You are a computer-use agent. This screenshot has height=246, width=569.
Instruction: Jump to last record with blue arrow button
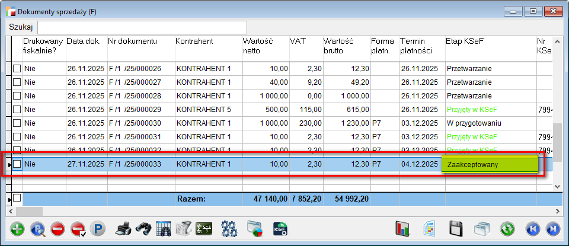coord(552,229)
